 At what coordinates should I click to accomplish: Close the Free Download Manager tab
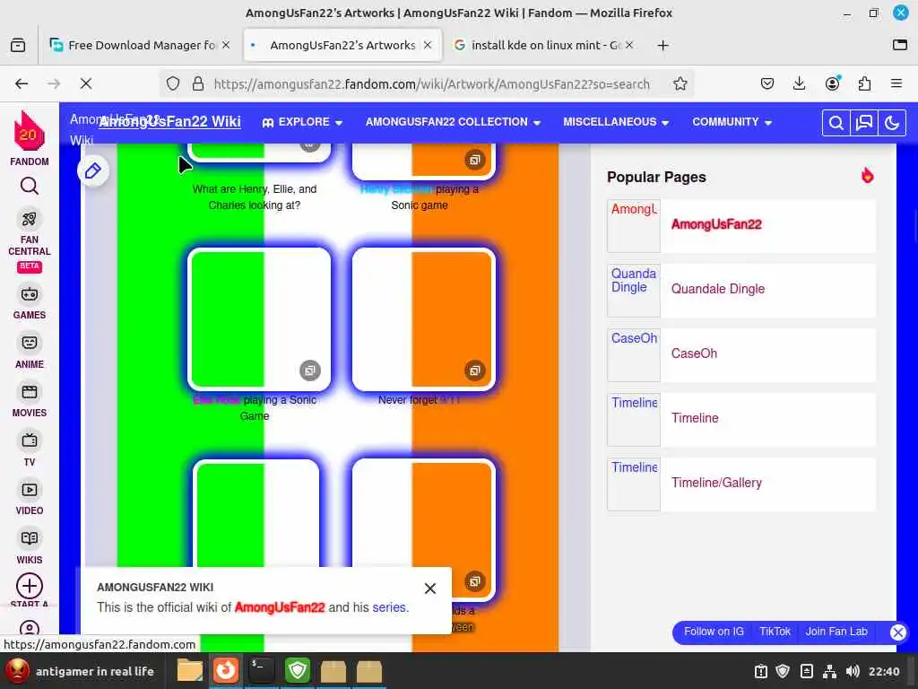(x=226, y=45)
